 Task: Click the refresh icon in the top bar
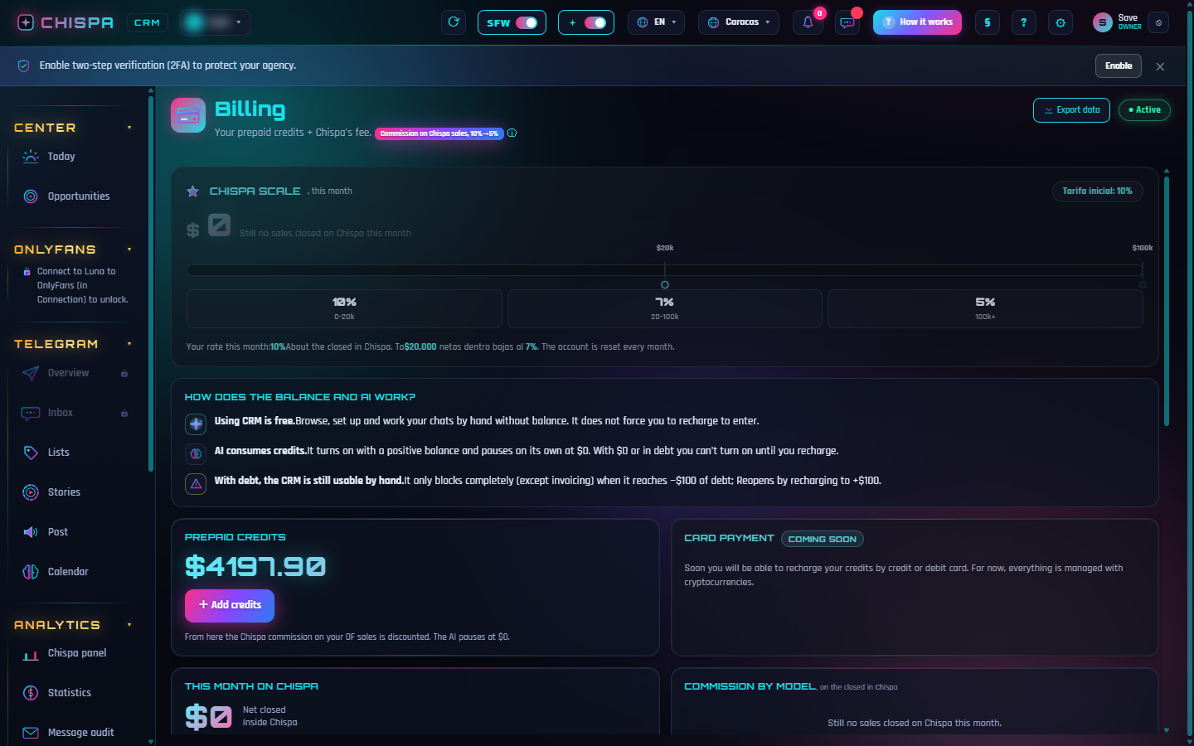[x=454, y=22]
